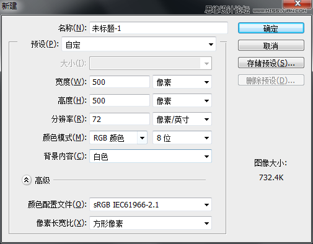The width and height of the screenshot is (313, 244).
Task: Click the 确定 button
Action: point(271,28)
